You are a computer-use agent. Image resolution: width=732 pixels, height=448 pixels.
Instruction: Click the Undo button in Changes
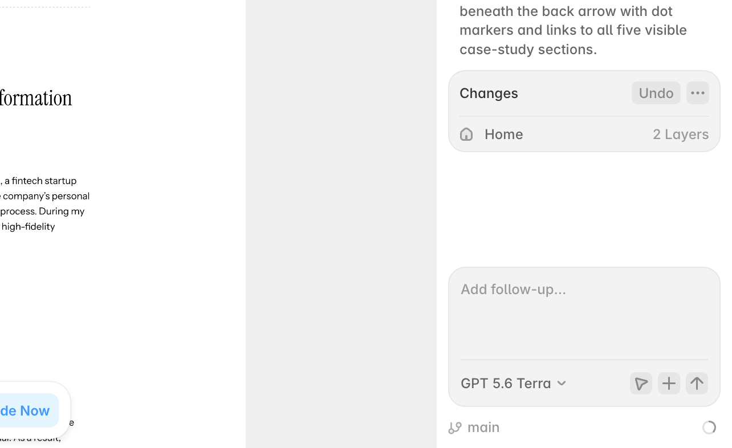656,93
